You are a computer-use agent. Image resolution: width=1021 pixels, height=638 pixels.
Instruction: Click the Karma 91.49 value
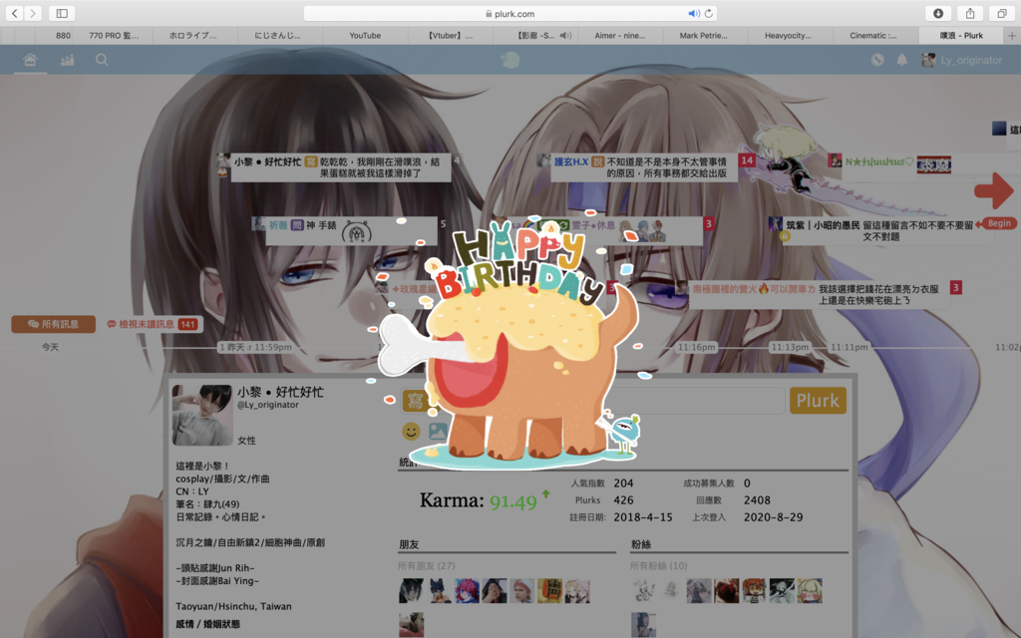[513, 501]
